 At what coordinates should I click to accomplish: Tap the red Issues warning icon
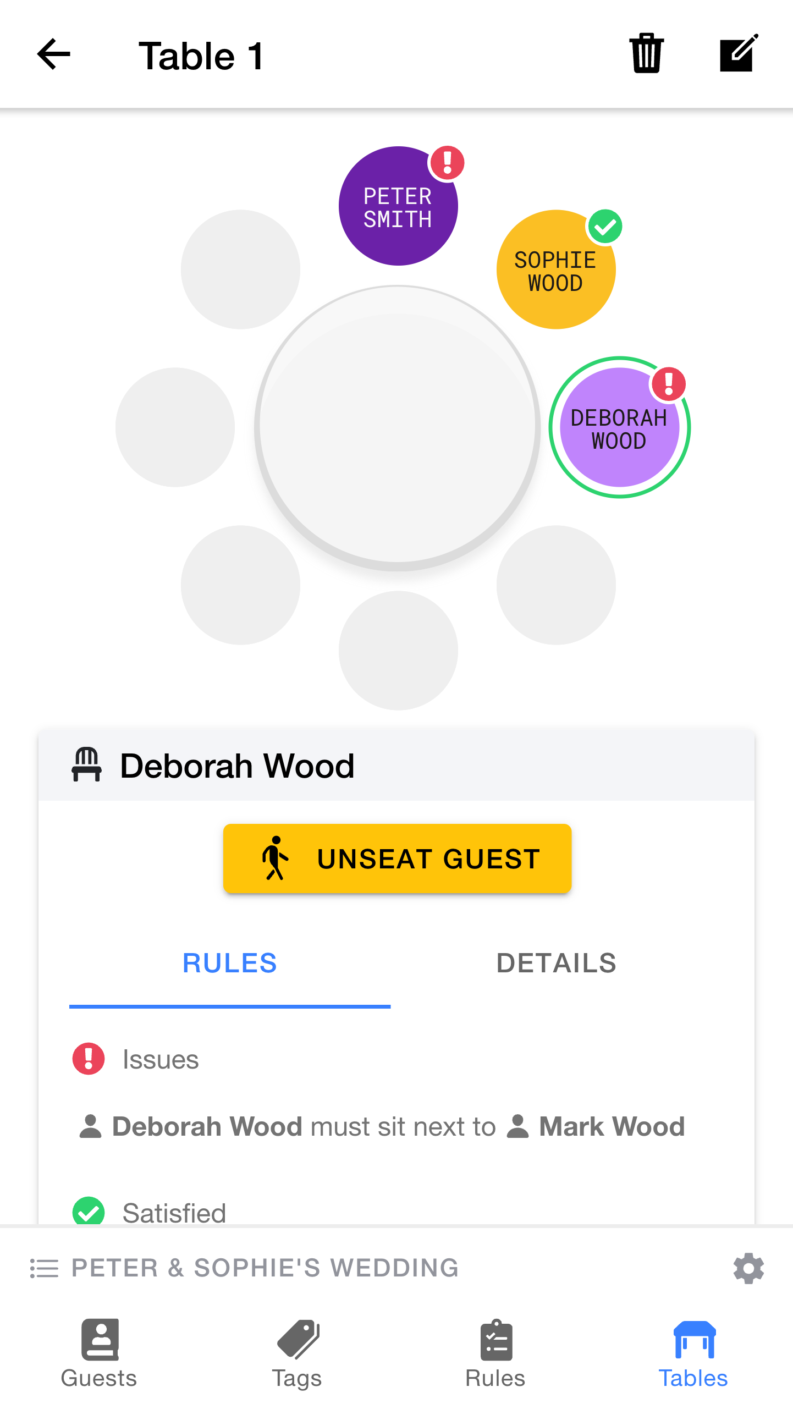(x=89, y=1059)
